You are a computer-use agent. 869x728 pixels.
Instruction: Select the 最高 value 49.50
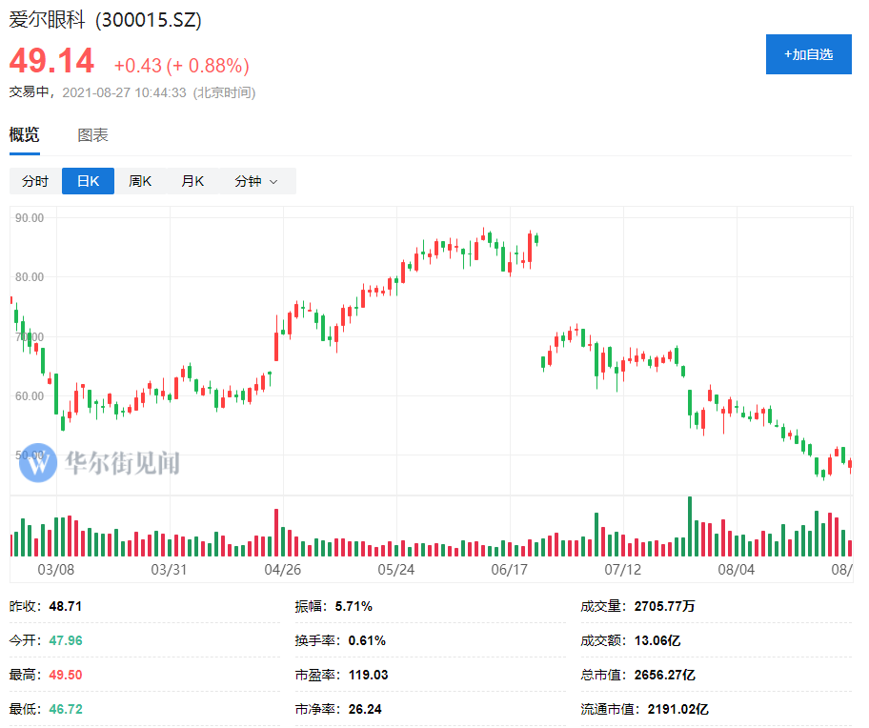coord(66,675)
